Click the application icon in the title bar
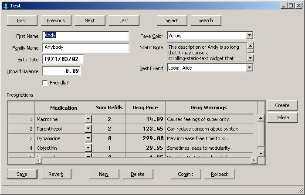Screen dimensions: 305x195 coord(5,6)
